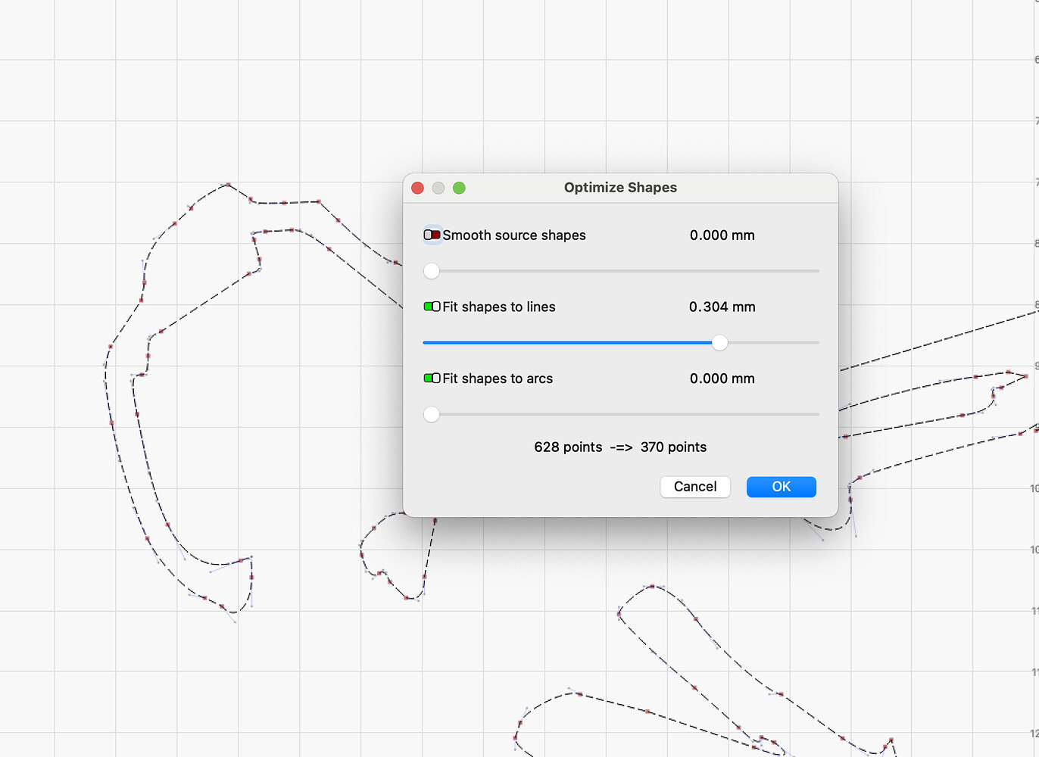Click the Optimize Shapes title bar
The image size is (1039, 757).
[619, 187]
